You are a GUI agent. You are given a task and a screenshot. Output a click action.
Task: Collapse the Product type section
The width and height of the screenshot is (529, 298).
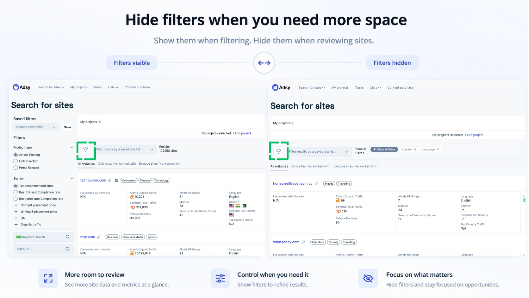72,148
